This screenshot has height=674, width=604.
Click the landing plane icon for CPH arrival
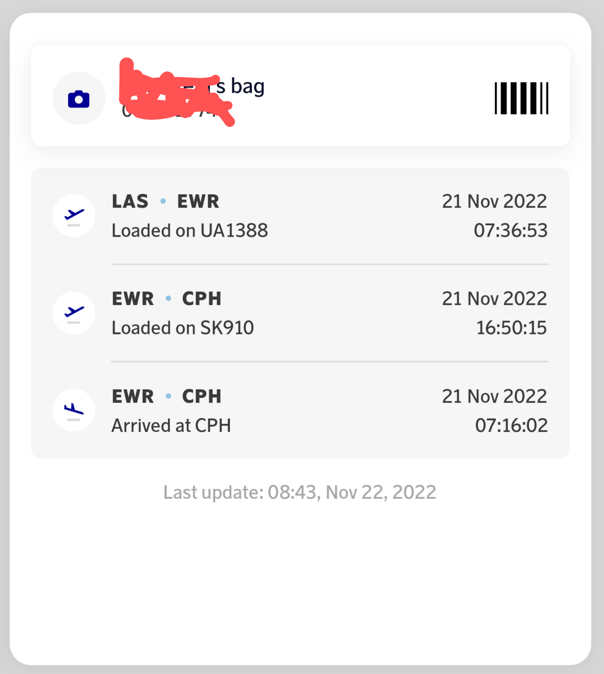coord(74,410)
